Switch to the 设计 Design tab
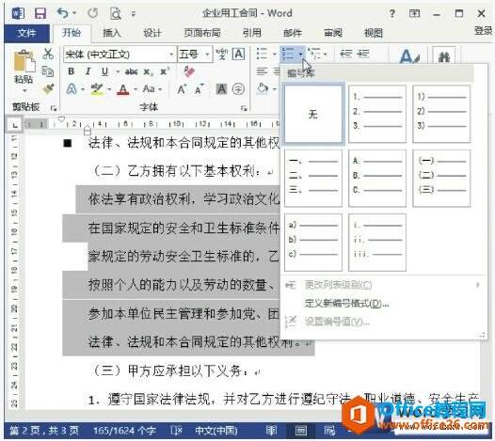 coord(152,33)
